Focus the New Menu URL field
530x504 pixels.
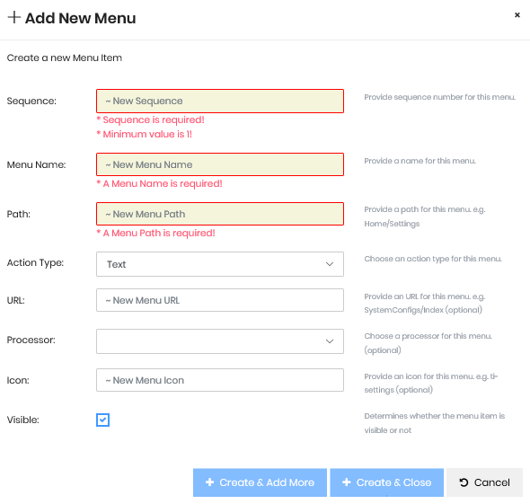click(x=220, y=300)
